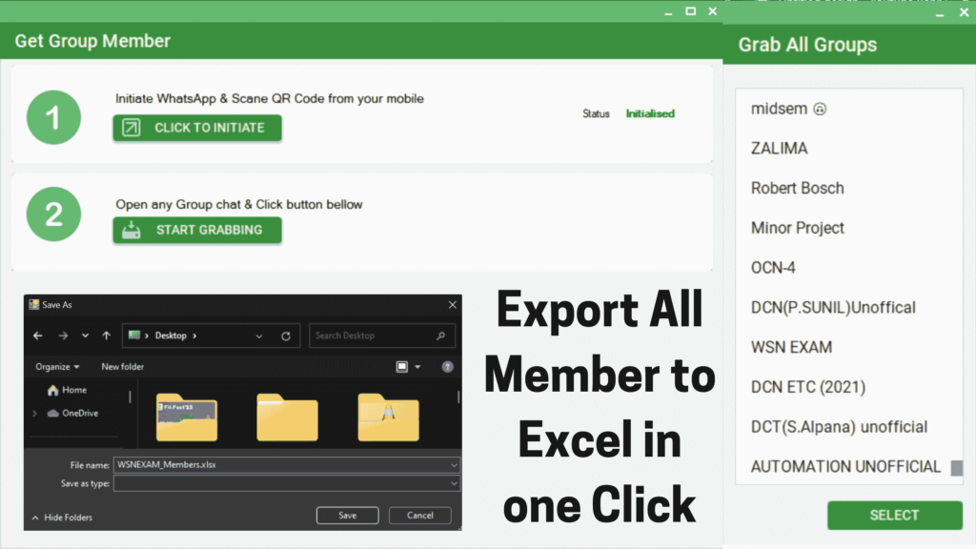Open the help question mark icon
Viewport: 976px width, 549px height.
click(448, 366)
